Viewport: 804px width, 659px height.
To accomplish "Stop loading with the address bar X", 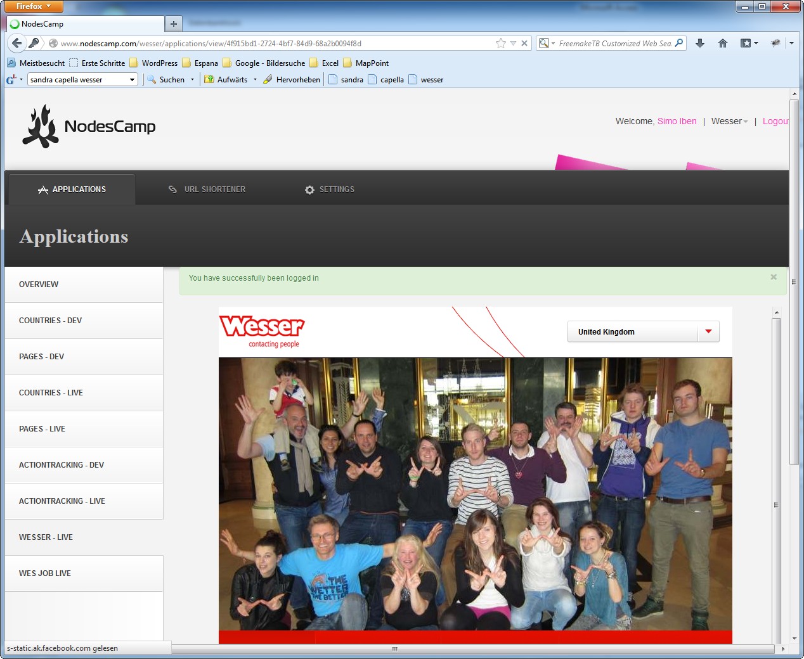I will coord(524,43).
